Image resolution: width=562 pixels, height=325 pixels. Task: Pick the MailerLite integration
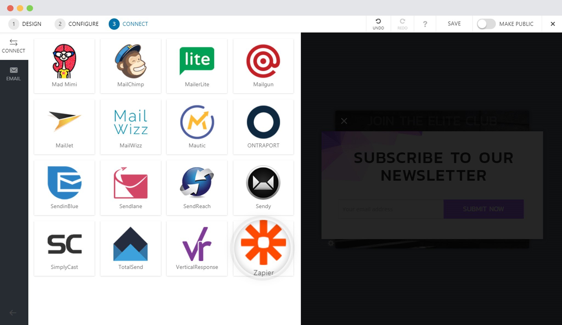pos(197,66)
